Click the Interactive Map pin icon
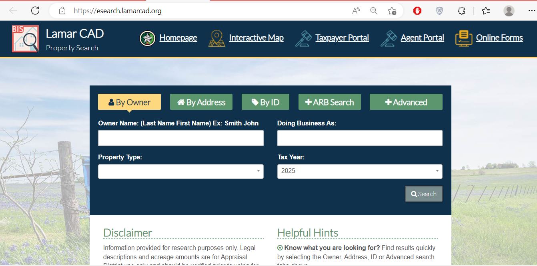This screenshot has height=266, width=537. (x=216, y=38)
